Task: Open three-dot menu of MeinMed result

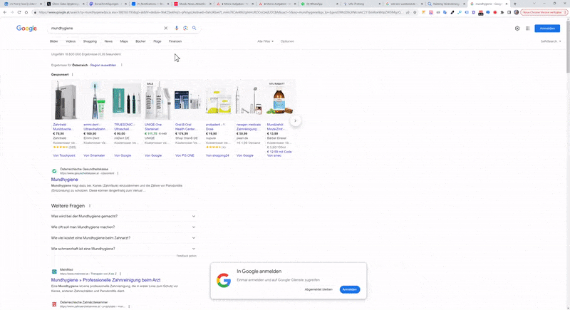Action: [x=120, y=274]
